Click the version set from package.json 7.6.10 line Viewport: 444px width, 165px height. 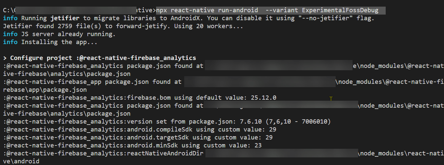coord(167,122)
